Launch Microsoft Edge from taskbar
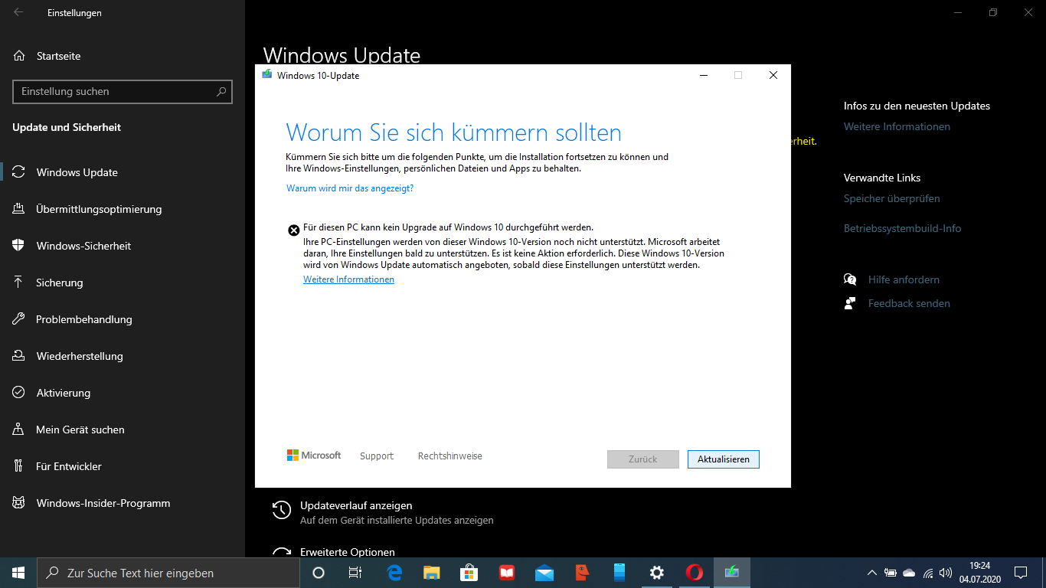Screen dimensions: 1046x588 click(x=395, y=573)
